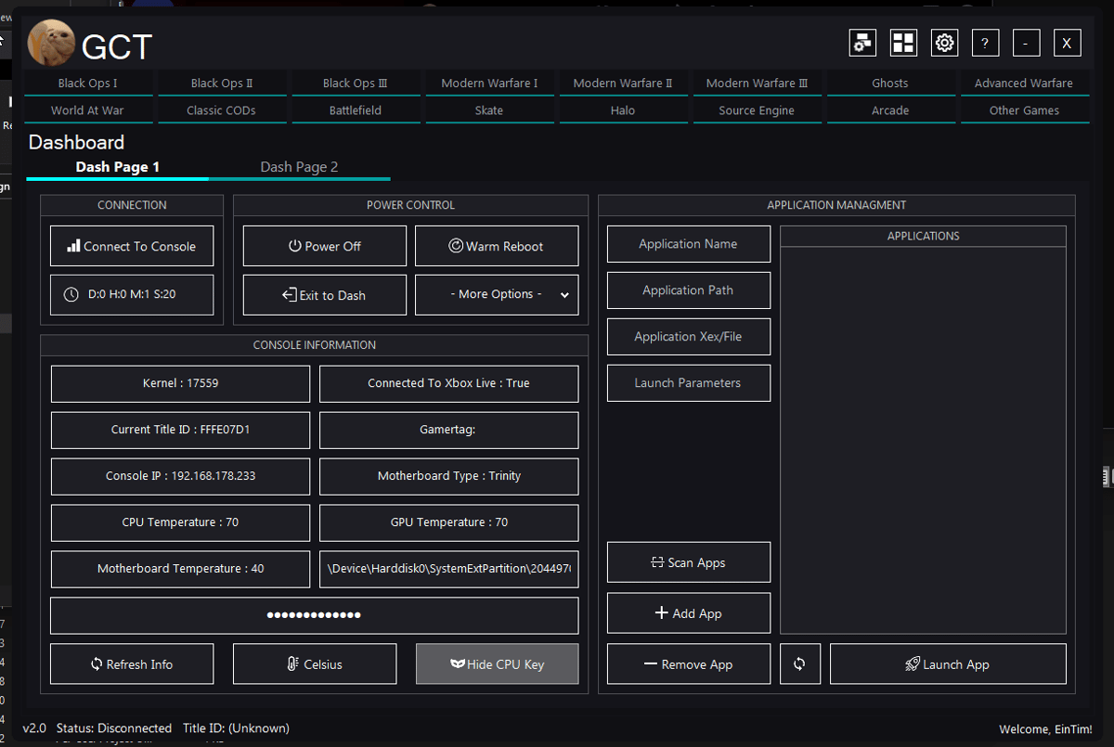Click the vertical scrollbar on the right edge
This screenshot has height=747, width=1114.
point(1108,476)
